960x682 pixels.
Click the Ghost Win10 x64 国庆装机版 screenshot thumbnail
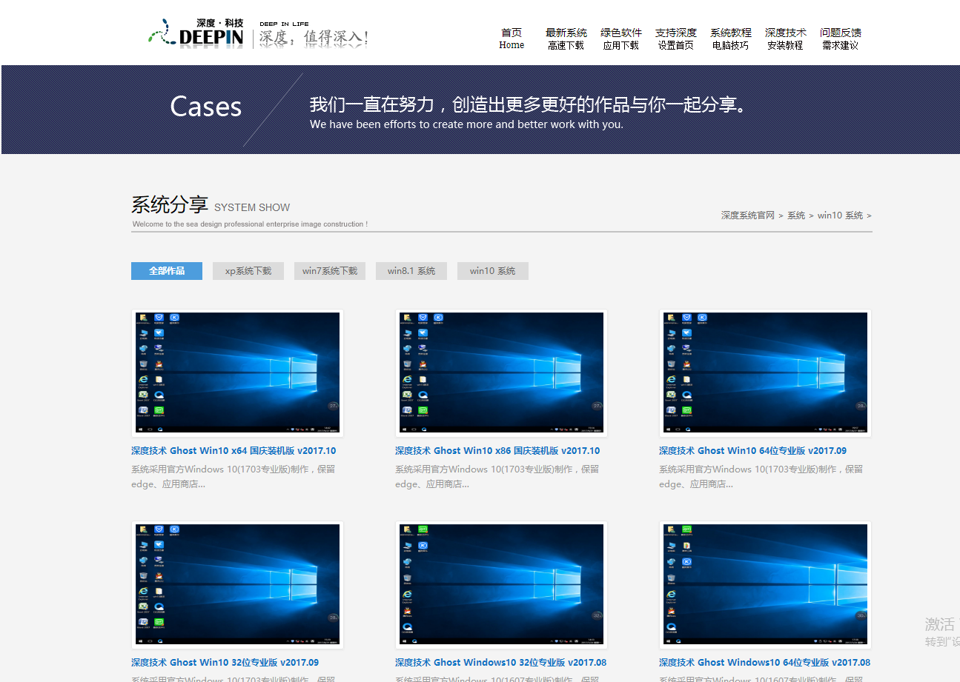(237, 373)
